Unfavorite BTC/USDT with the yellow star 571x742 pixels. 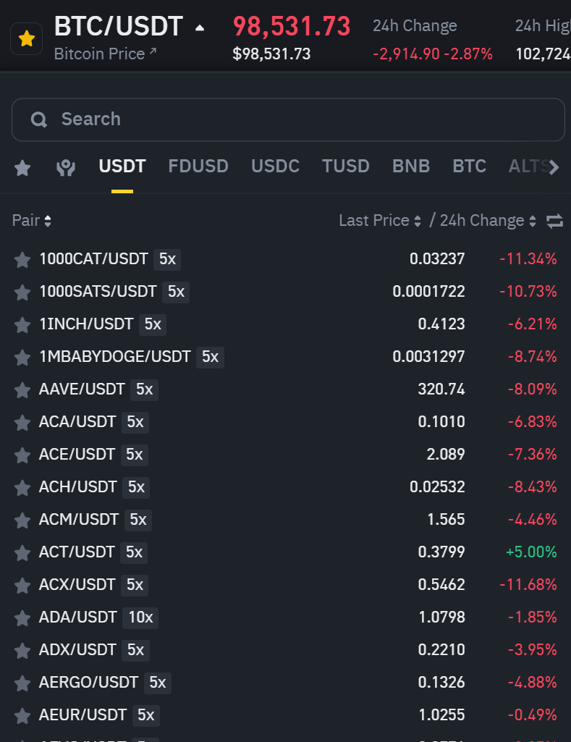click(27, 39)
